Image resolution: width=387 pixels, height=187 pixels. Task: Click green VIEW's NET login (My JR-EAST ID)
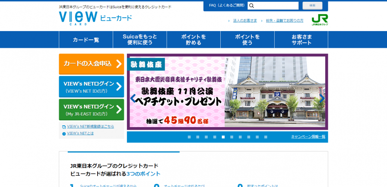[x=91, y=109]
